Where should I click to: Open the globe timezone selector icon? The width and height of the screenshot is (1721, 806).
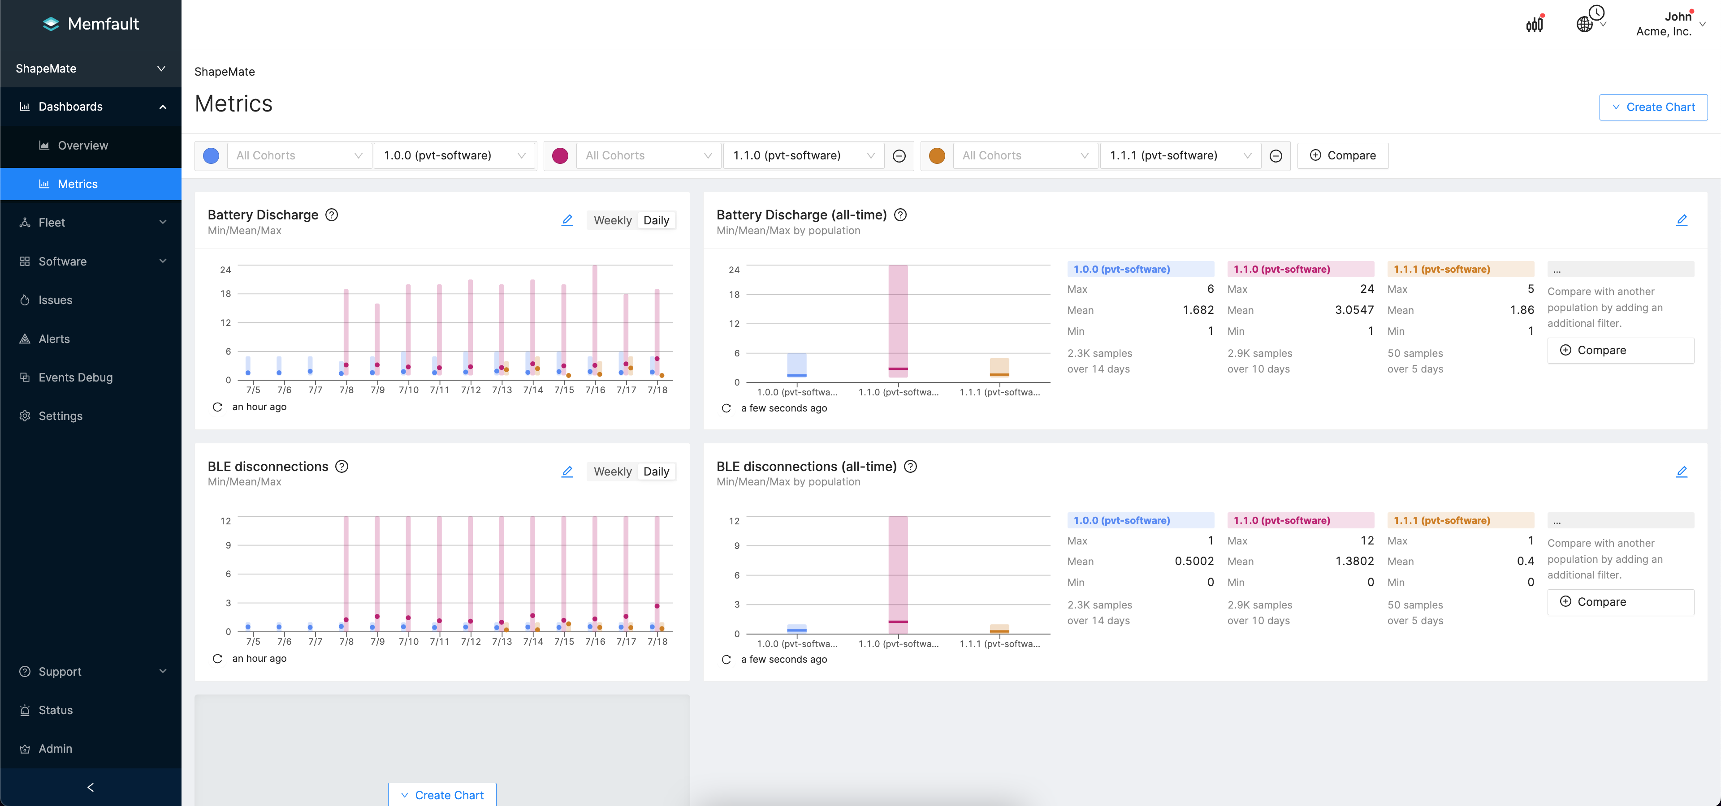(1585, 24)
